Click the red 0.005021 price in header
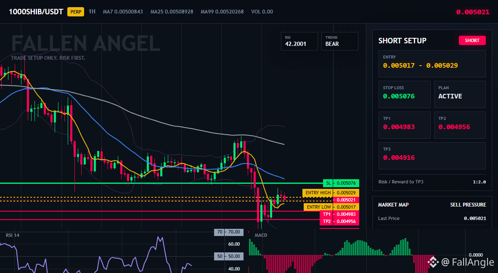 (473, 12)
